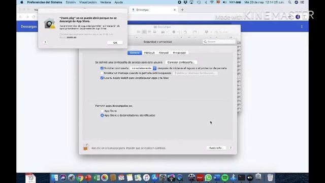Open System Preferences from the Dock
Screen dimensions: 325x183
pyautogui.click(x=163, y=178)
